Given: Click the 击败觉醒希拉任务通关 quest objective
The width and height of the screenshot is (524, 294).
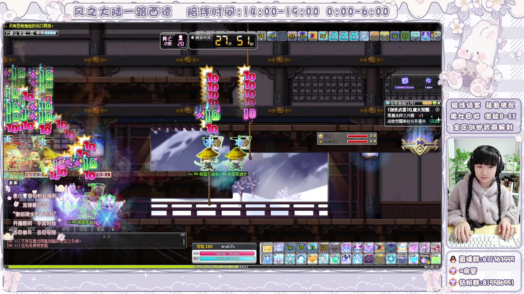Looking at the screenshot, I should tap(407, 121).
